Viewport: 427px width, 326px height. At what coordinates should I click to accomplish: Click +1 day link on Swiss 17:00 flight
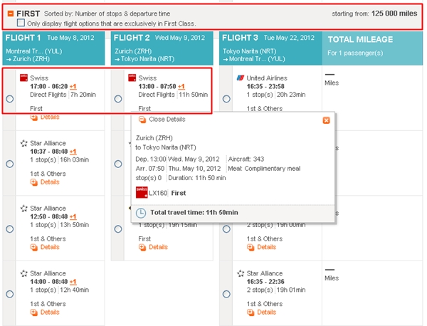[x=73, y=87]
